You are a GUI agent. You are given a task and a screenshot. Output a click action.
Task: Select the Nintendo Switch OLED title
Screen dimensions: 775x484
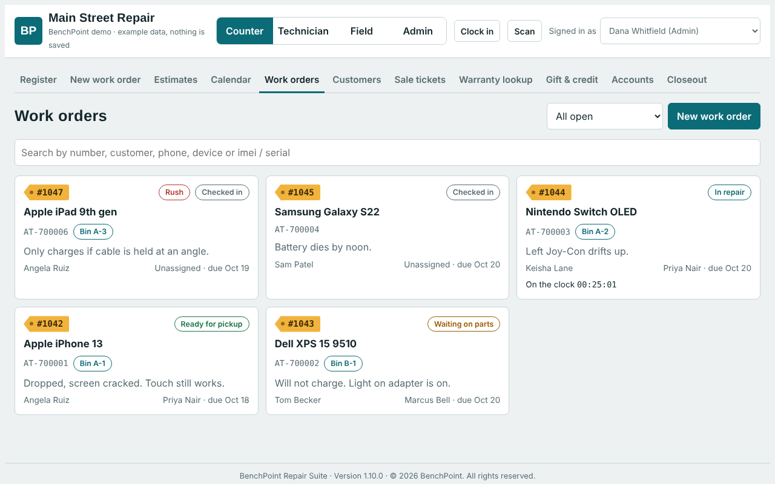click(581, 212)
